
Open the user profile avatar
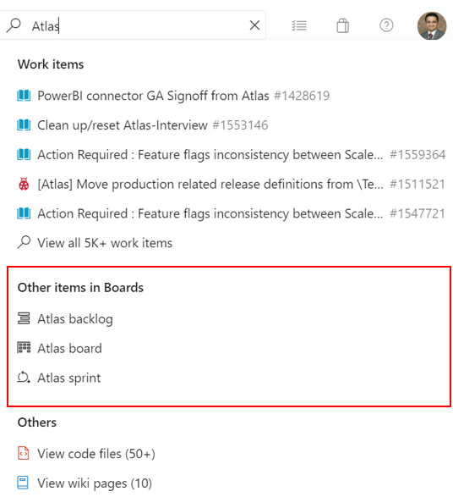click(x=432, y=25)
